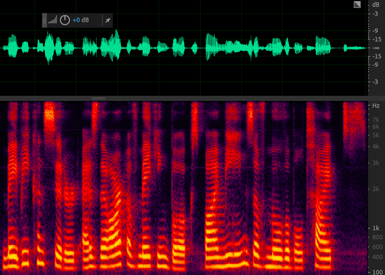Click the volume bars icon in the HUD

[x=52, y=20]
